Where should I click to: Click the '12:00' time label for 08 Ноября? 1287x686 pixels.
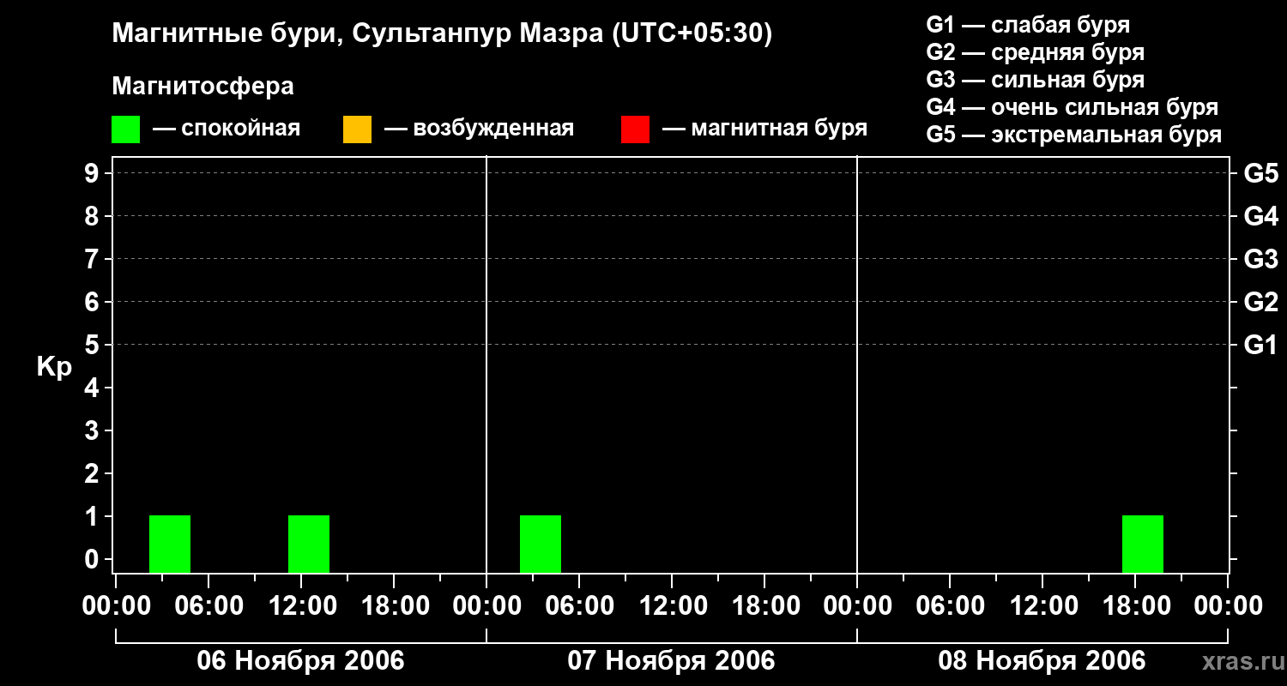pyautogui.click(x=1042, y=606)
